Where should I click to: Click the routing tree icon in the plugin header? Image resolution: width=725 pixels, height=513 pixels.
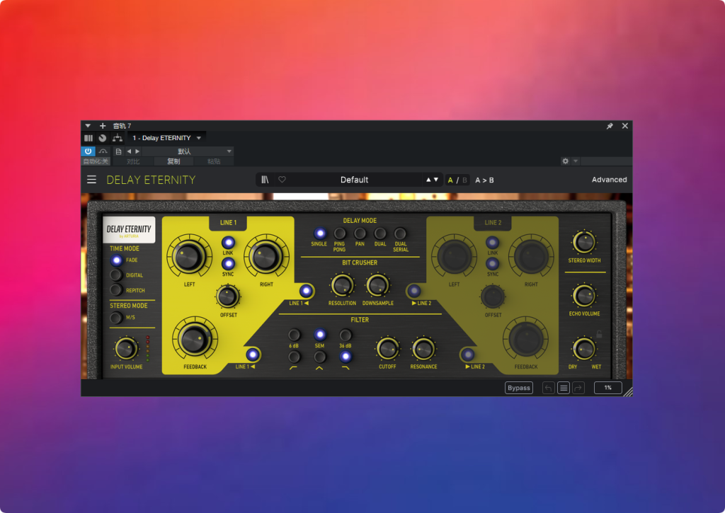pos(118,138)
